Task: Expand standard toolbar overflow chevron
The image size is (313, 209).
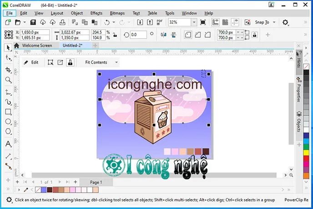Action: coord(305,22)
